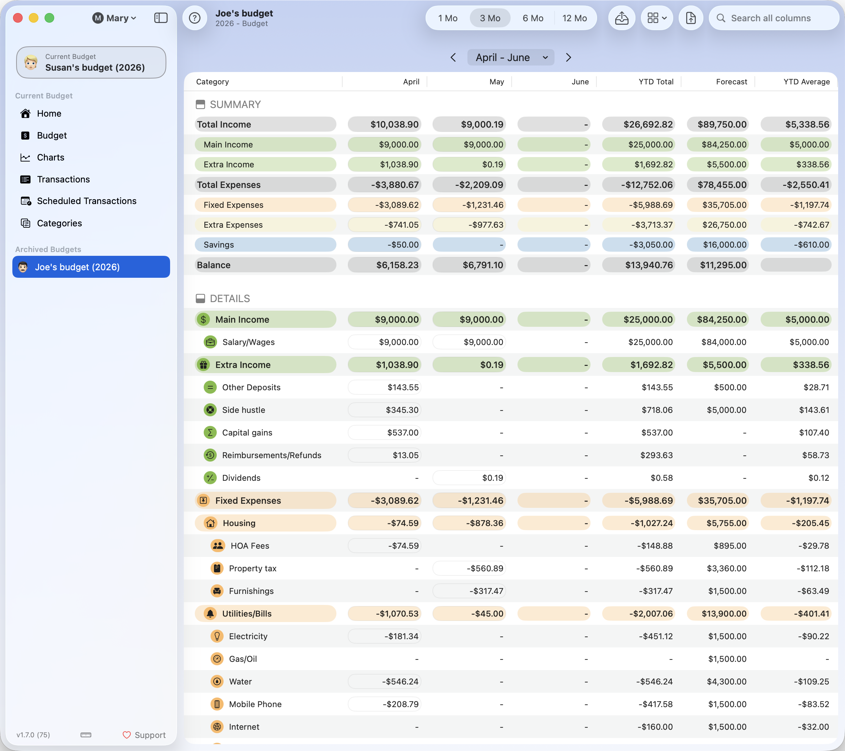Open the April - June period dropdown
845x751 pixels.
(x=511, y=58)
